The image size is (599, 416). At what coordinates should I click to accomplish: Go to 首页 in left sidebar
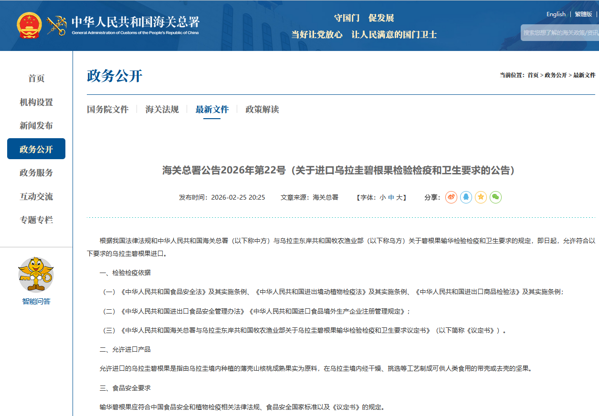(x=36, y=79)
